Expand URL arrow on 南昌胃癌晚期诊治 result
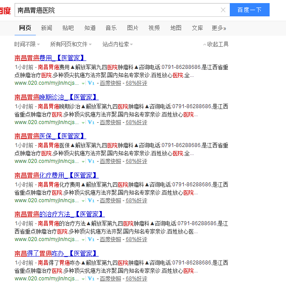The height and width of the screenshot is (283, 286). pos(83,123)
